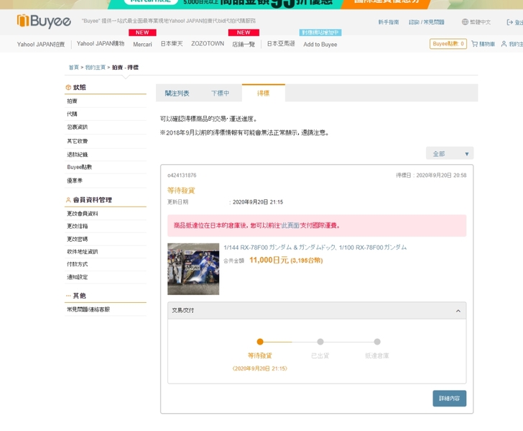The height and width of the screenshot is (431, 523).
Task: Open 付款方式 in the sidebar
Action: click(78, 264)
